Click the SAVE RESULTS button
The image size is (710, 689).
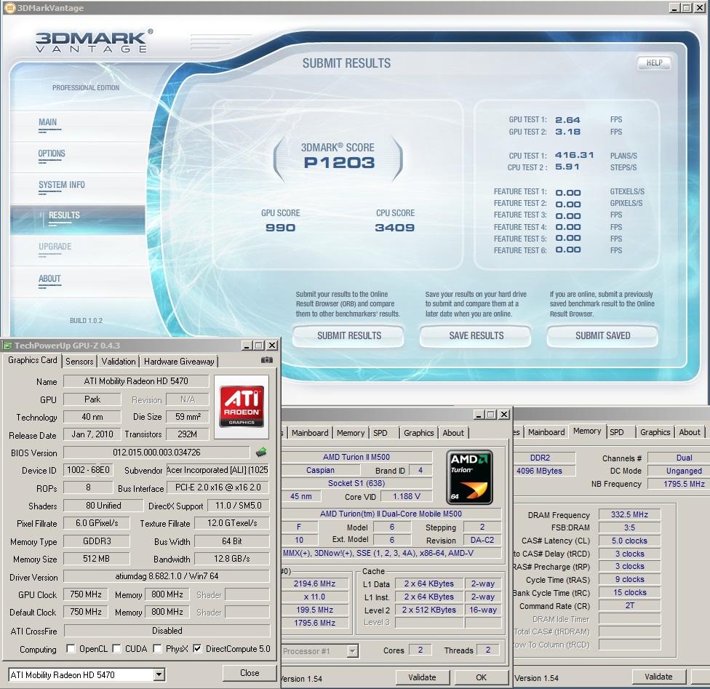point(476,335)
